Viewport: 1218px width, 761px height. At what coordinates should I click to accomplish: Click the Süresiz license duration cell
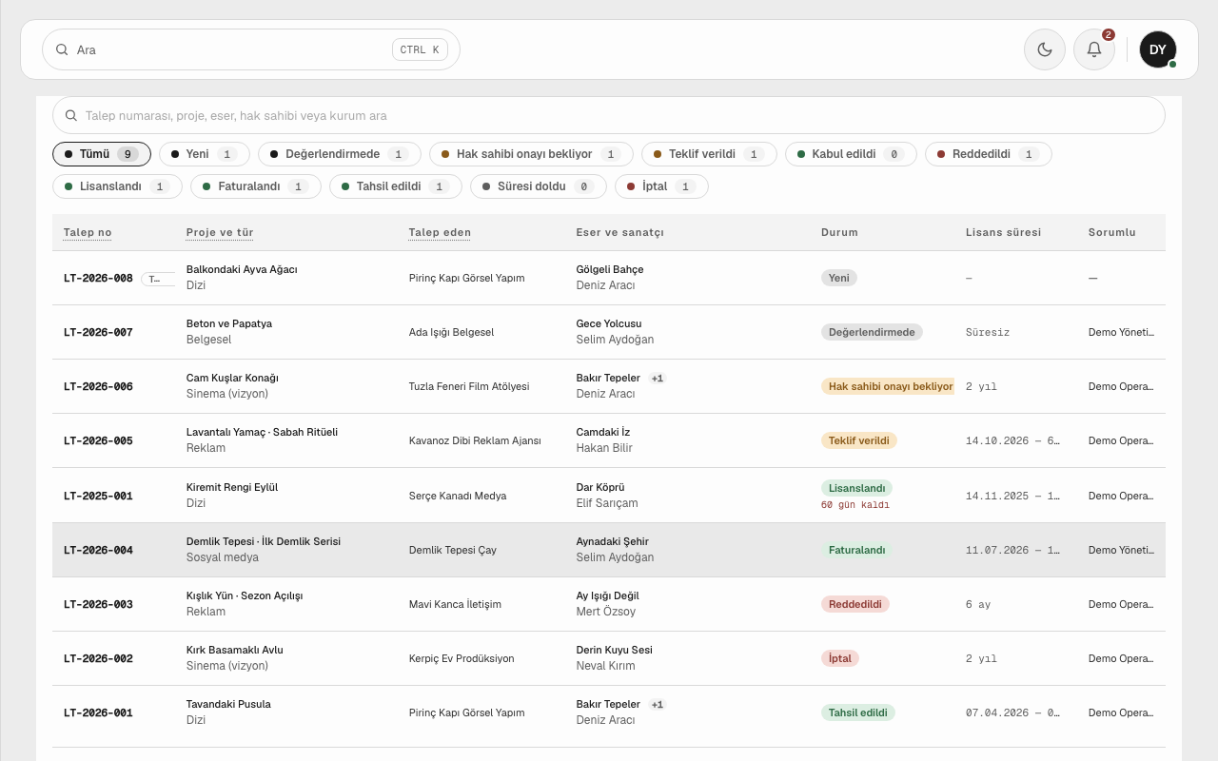tap(988, 333)
